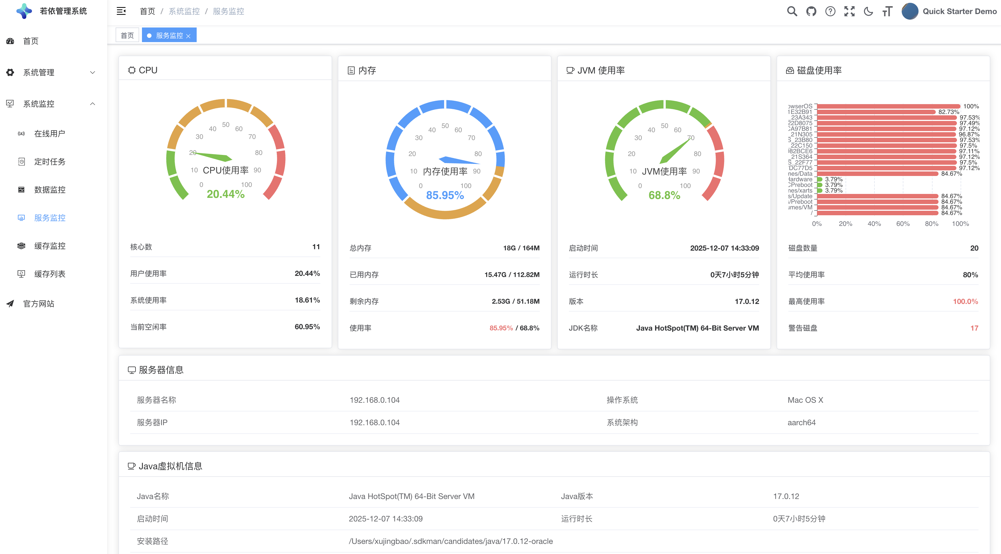Click the server IP 192.168.0.104 in 服务器IP row
This screenshot has height=554, width=1001.
[375, 423]
